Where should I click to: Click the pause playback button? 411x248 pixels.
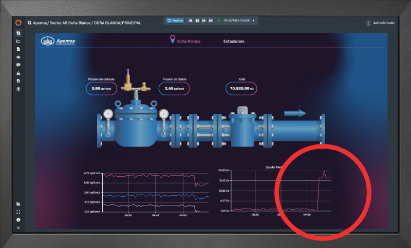coord(197,20)
